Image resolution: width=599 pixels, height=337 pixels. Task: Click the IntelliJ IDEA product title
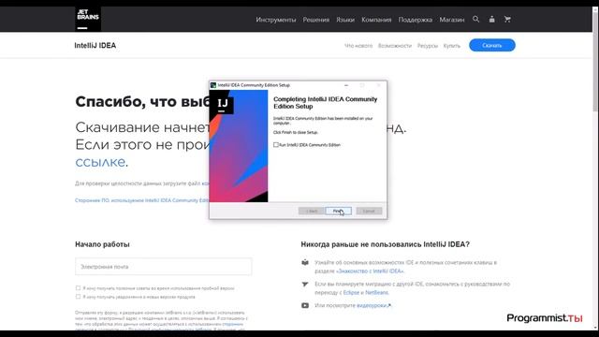[x=95, y=46]
